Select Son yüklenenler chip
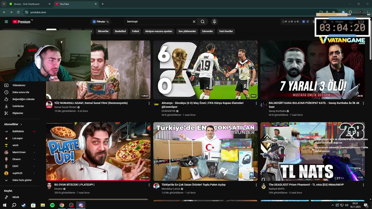 [187, 31]
